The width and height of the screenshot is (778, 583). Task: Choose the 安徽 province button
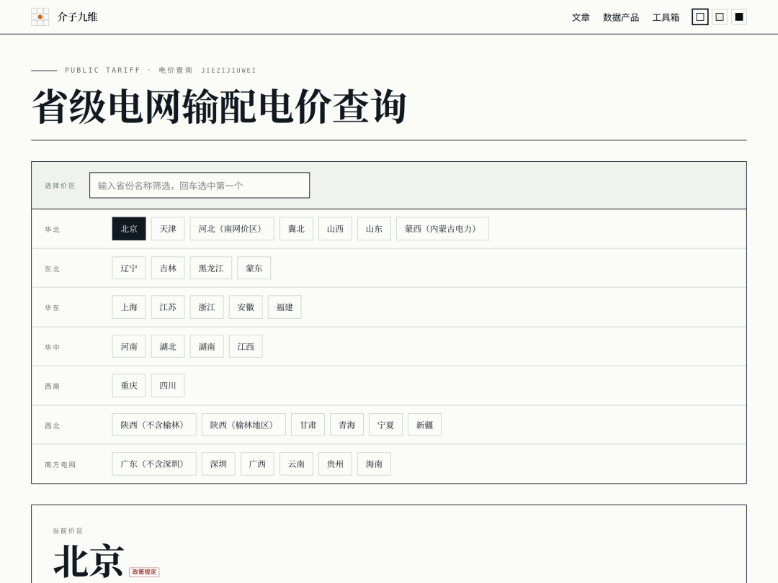pos(246,307)
